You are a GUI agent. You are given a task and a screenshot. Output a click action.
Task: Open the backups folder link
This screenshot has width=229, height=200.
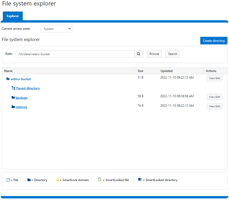click(21, 98)
